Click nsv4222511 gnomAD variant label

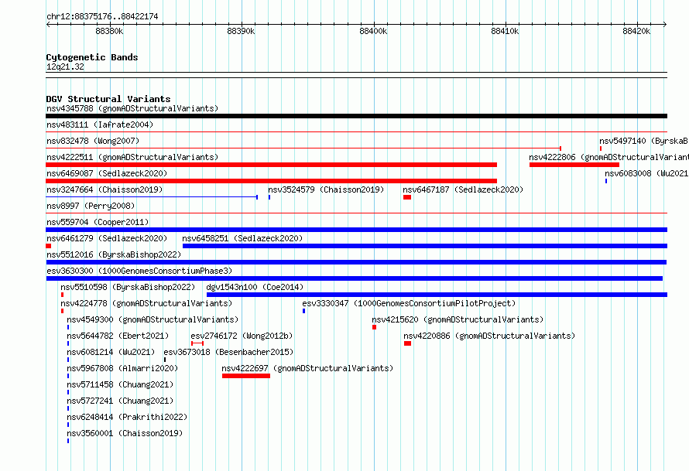pos(132,157)
